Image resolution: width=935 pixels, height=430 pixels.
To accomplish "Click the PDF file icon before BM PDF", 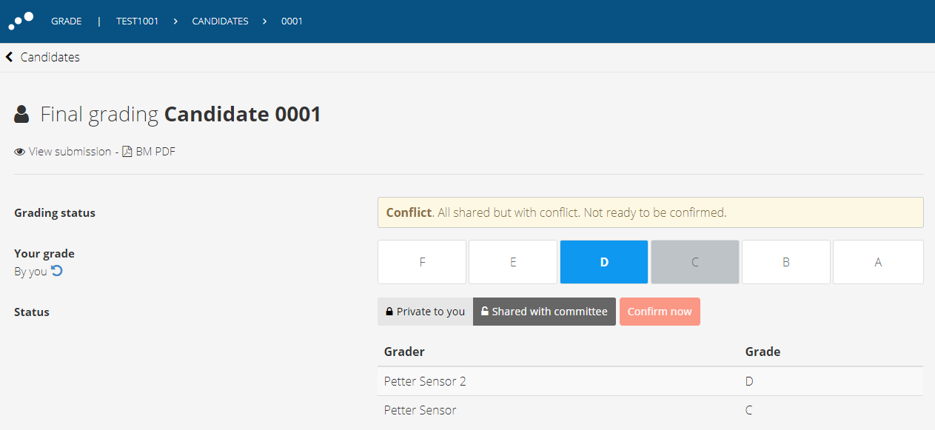I will (x=127, y=151).
